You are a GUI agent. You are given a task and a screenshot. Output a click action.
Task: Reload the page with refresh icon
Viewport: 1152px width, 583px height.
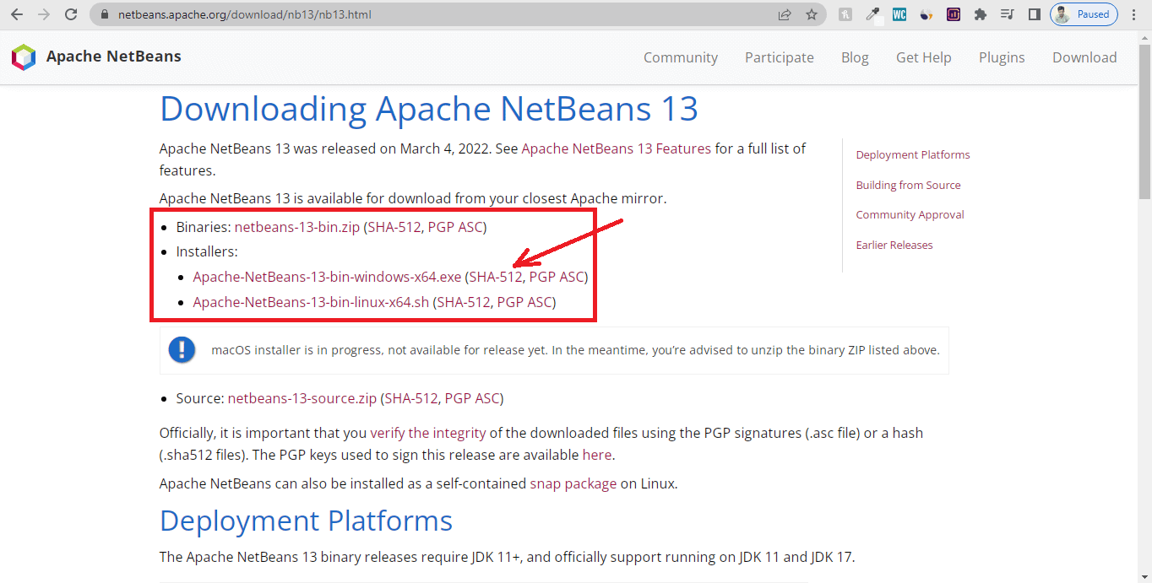(x=71, y=14)
